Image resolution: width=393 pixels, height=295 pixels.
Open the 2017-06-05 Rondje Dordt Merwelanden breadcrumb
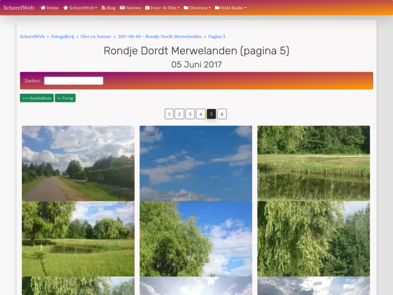pos(160,36)
